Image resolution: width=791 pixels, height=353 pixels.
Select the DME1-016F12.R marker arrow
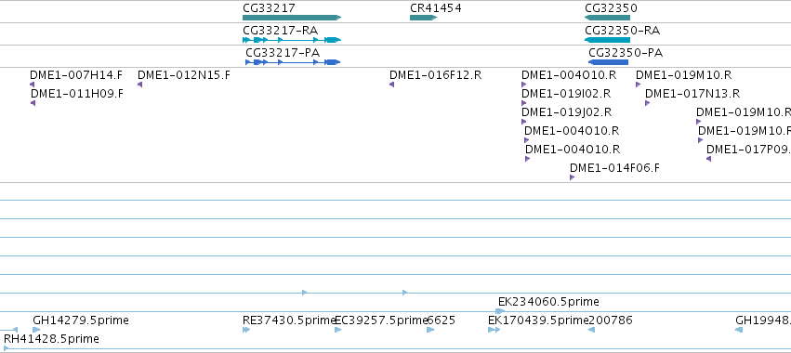click(391, 85)
